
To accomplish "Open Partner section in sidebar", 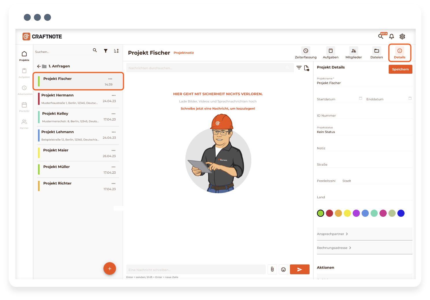I will click(x=24, y=124).
